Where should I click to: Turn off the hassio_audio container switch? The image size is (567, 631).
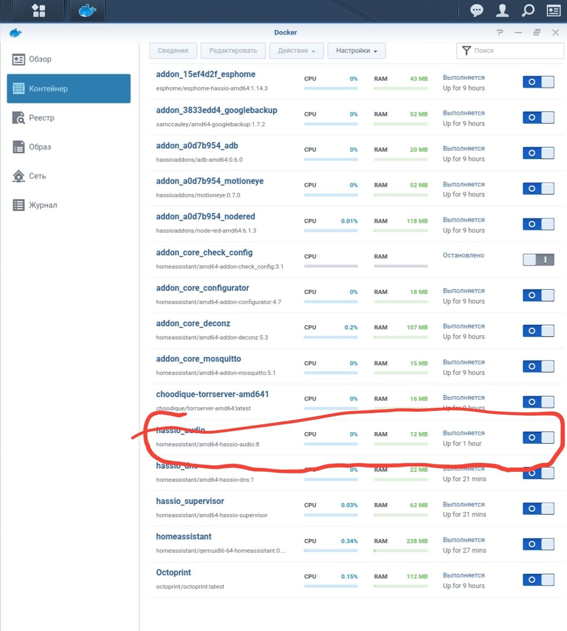pyautogui.click(x=538, y=437)
